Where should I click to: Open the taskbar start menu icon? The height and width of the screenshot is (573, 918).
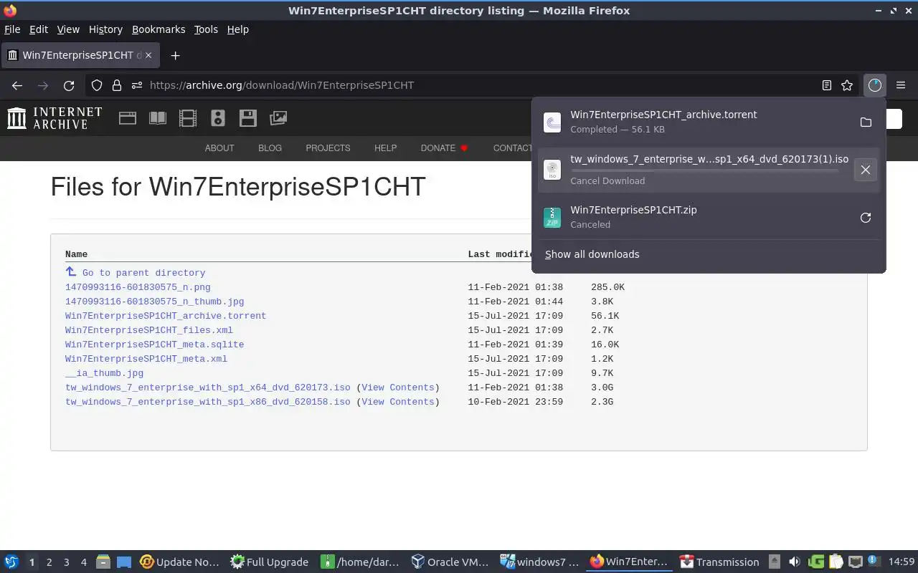[x=11, y=562]
